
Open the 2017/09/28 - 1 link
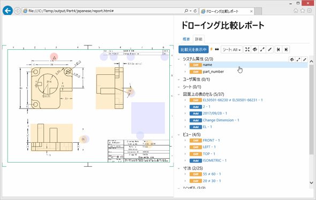215,113
